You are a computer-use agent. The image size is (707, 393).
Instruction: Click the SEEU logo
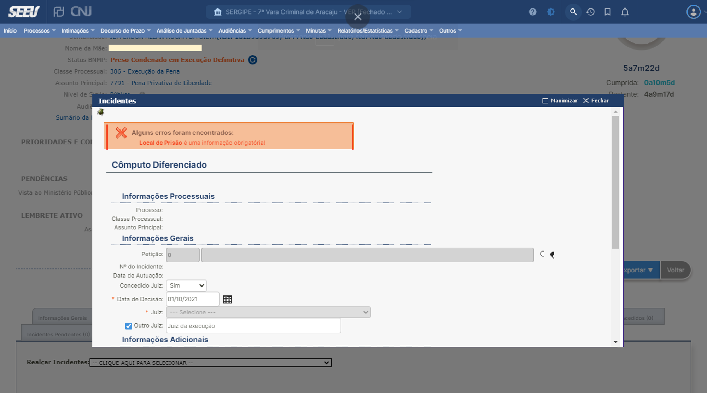[24, 12]
